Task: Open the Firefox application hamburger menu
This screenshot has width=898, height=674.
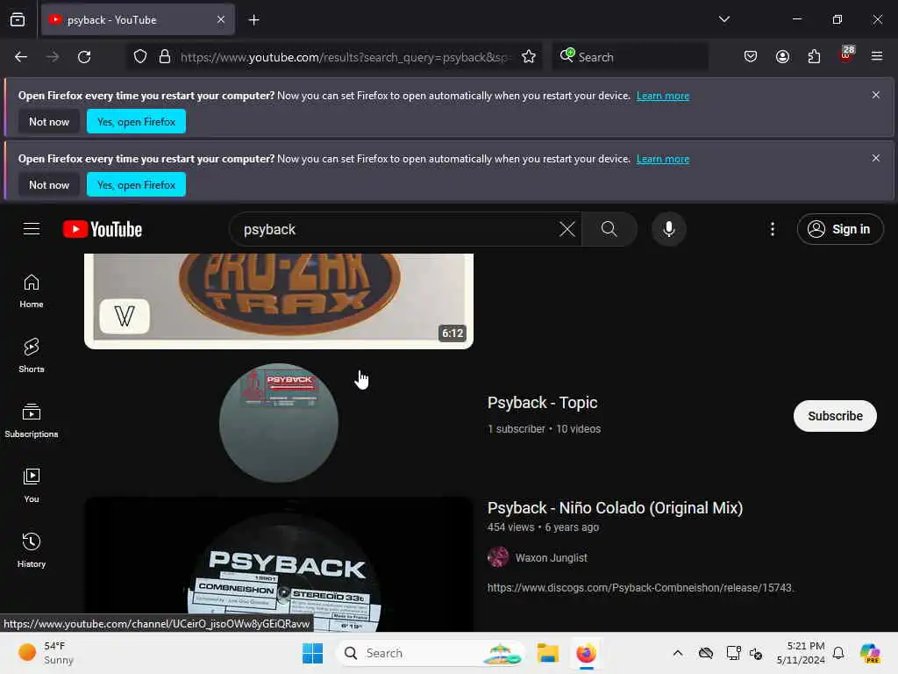Action: [x=877, y=57]
